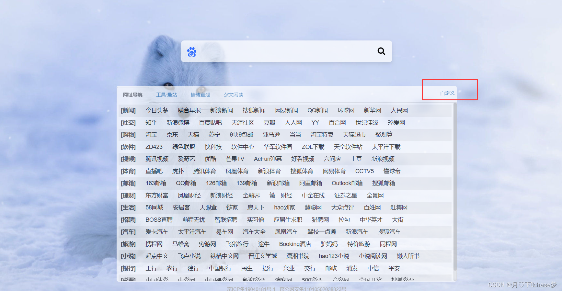Click 驾校一点通 link
Image resolution: width=562 pixels, height=291 pixels.
[x=321, y=232]
